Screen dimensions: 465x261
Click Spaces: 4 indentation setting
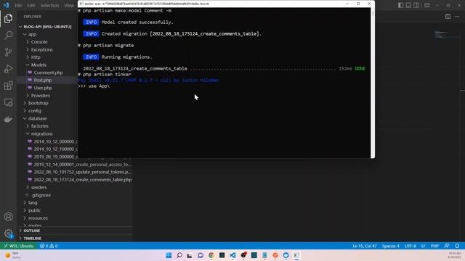391,246
